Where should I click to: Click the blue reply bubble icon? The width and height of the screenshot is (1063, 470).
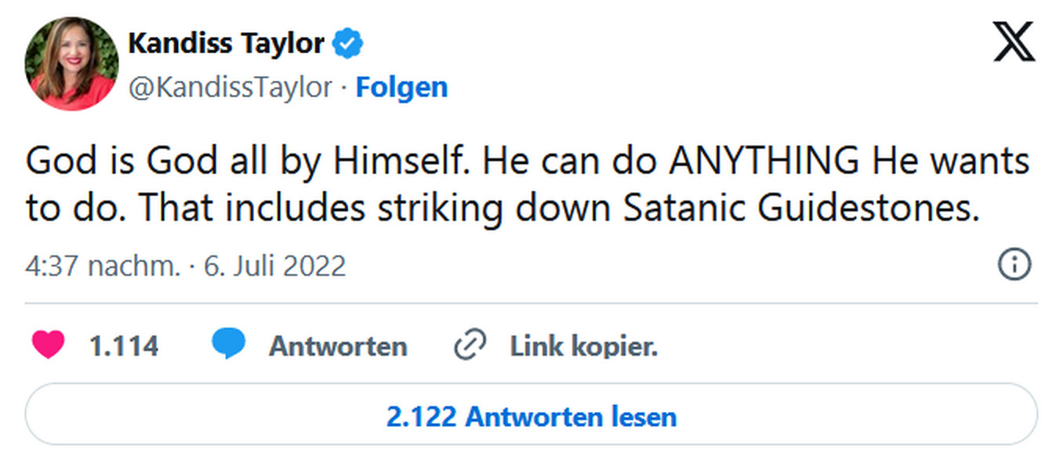(x=228, y=345)
